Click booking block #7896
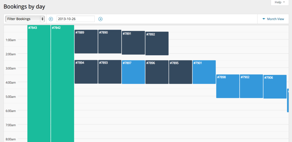Screen dimensions: 292x142 (x=157, y=72)
